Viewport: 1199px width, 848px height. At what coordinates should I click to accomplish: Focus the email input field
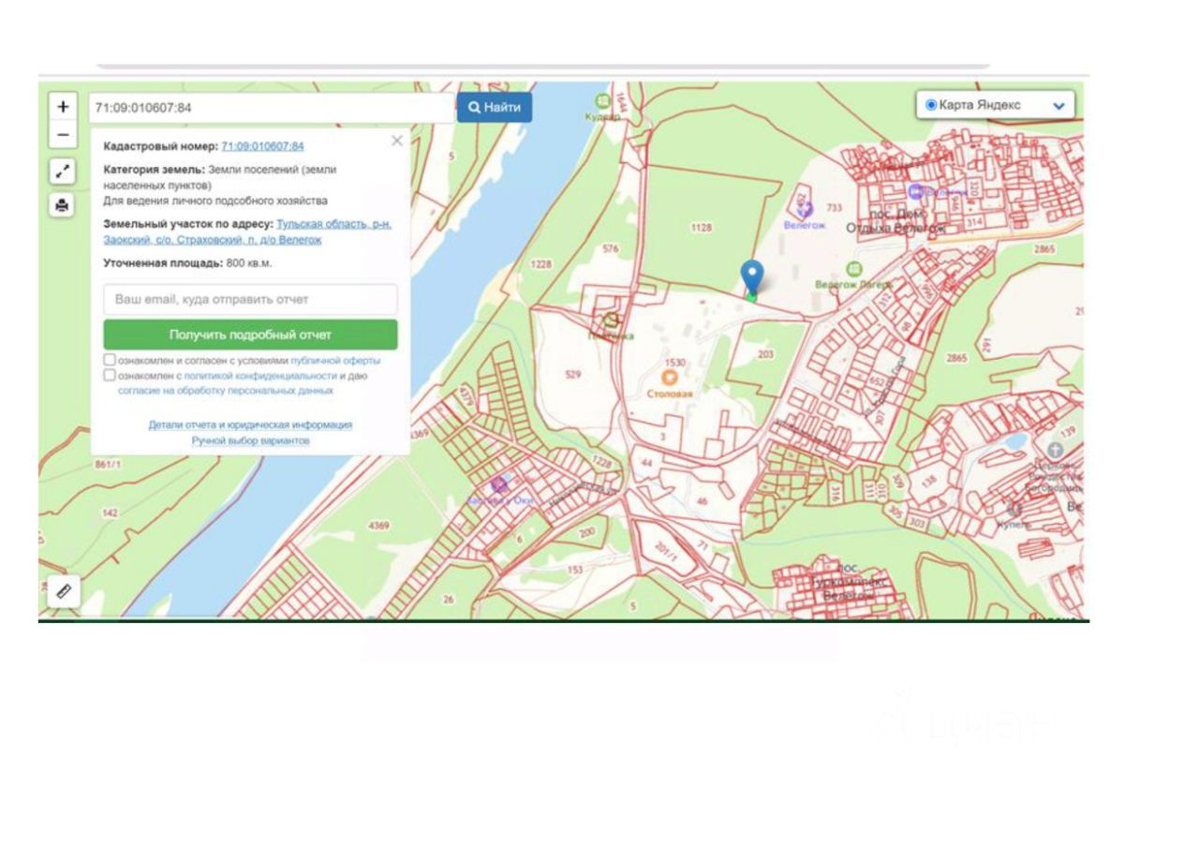coord(250,300)
